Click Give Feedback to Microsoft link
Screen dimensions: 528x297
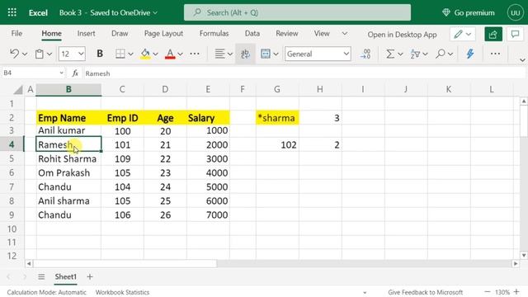[426, 292]
